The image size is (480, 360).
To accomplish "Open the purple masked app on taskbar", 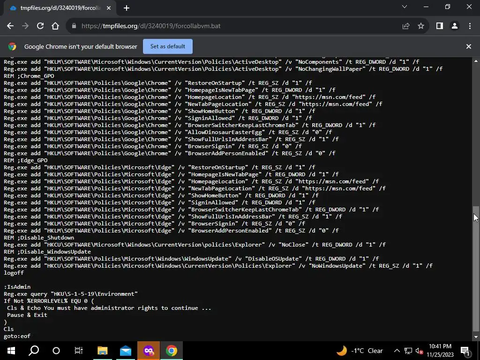I will (149, 351).
